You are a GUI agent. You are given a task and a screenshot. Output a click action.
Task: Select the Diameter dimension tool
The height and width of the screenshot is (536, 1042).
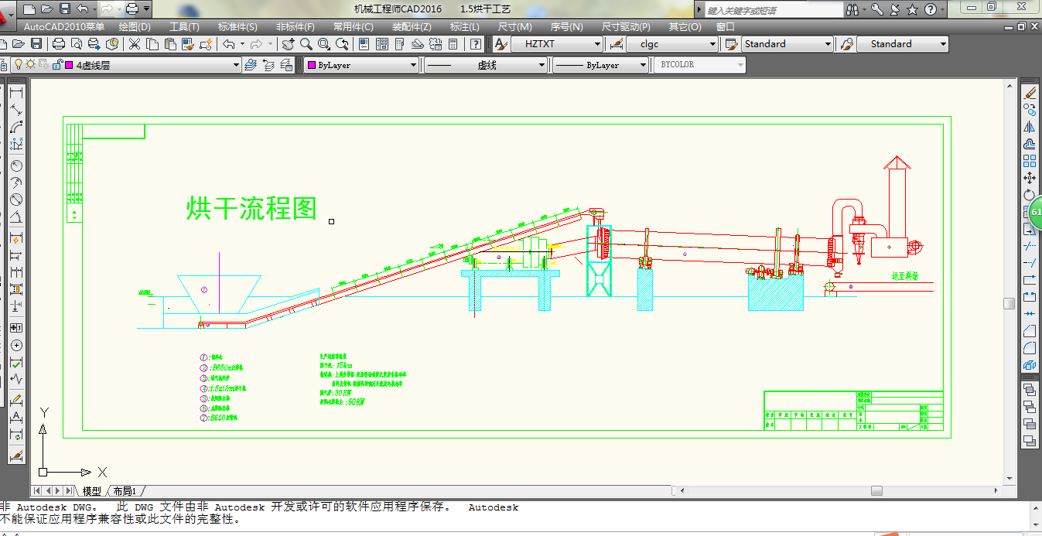[x=16, y=200]
